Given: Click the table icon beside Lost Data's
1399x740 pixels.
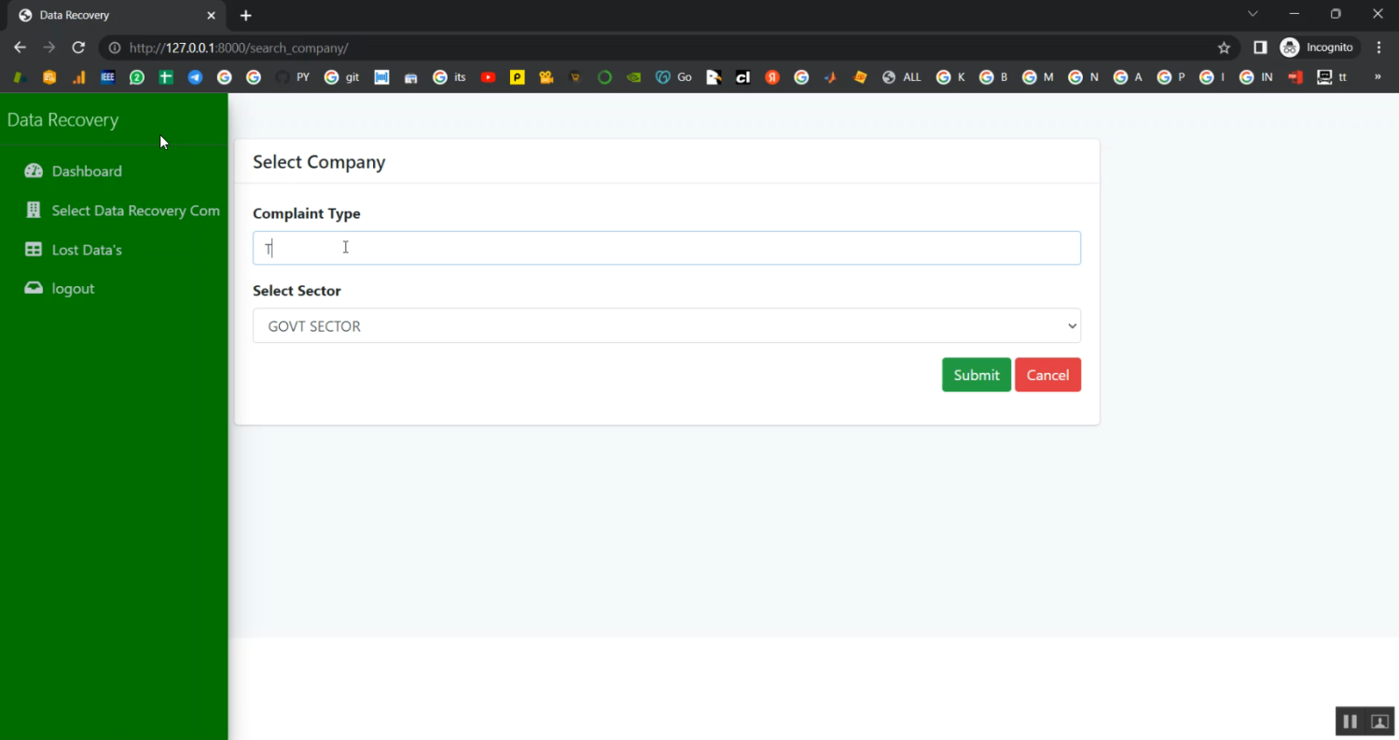Looking at the screenshot, I should pos(34,249).
